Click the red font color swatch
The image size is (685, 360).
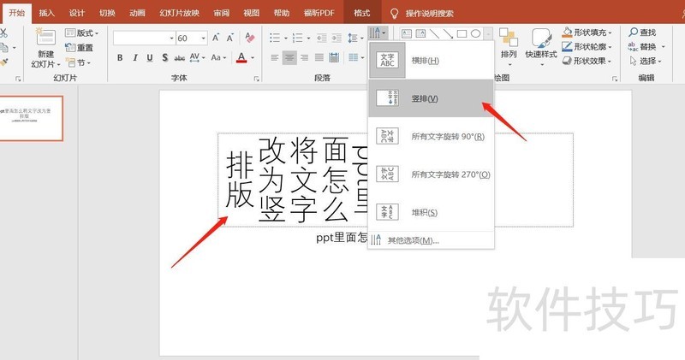click(x=241, y=58)
